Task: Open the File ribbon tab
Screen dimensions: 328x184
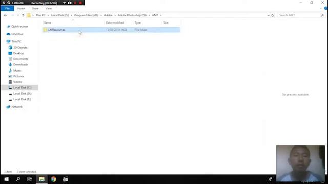Action: (7, 8)
